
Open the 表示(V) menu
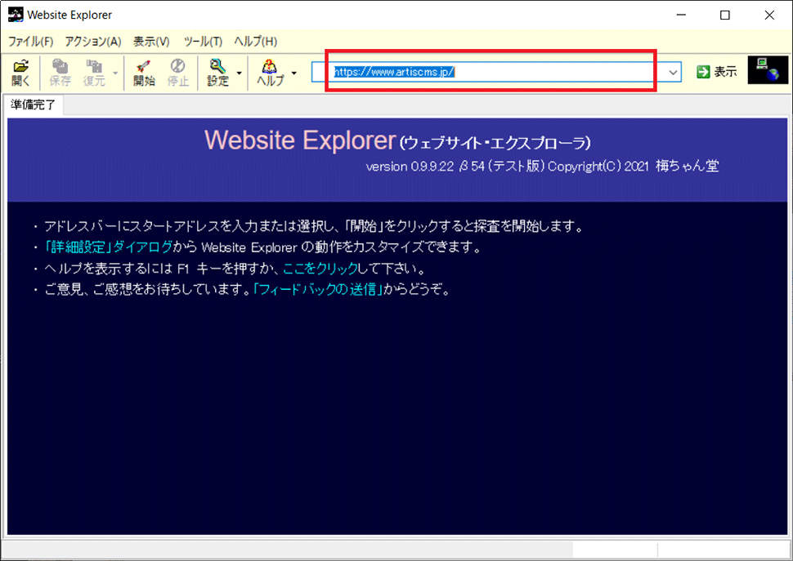(151, 42)
